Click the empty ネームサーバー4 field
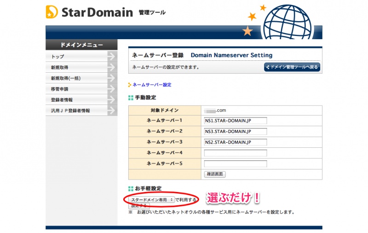 tap(236, 153)
